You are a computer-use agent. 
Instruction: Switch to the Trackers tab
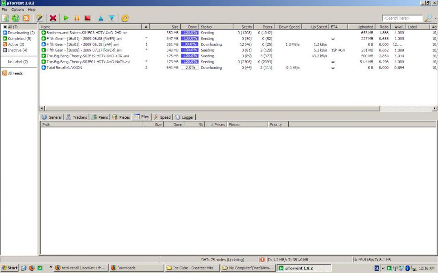(x=77, y=117)
